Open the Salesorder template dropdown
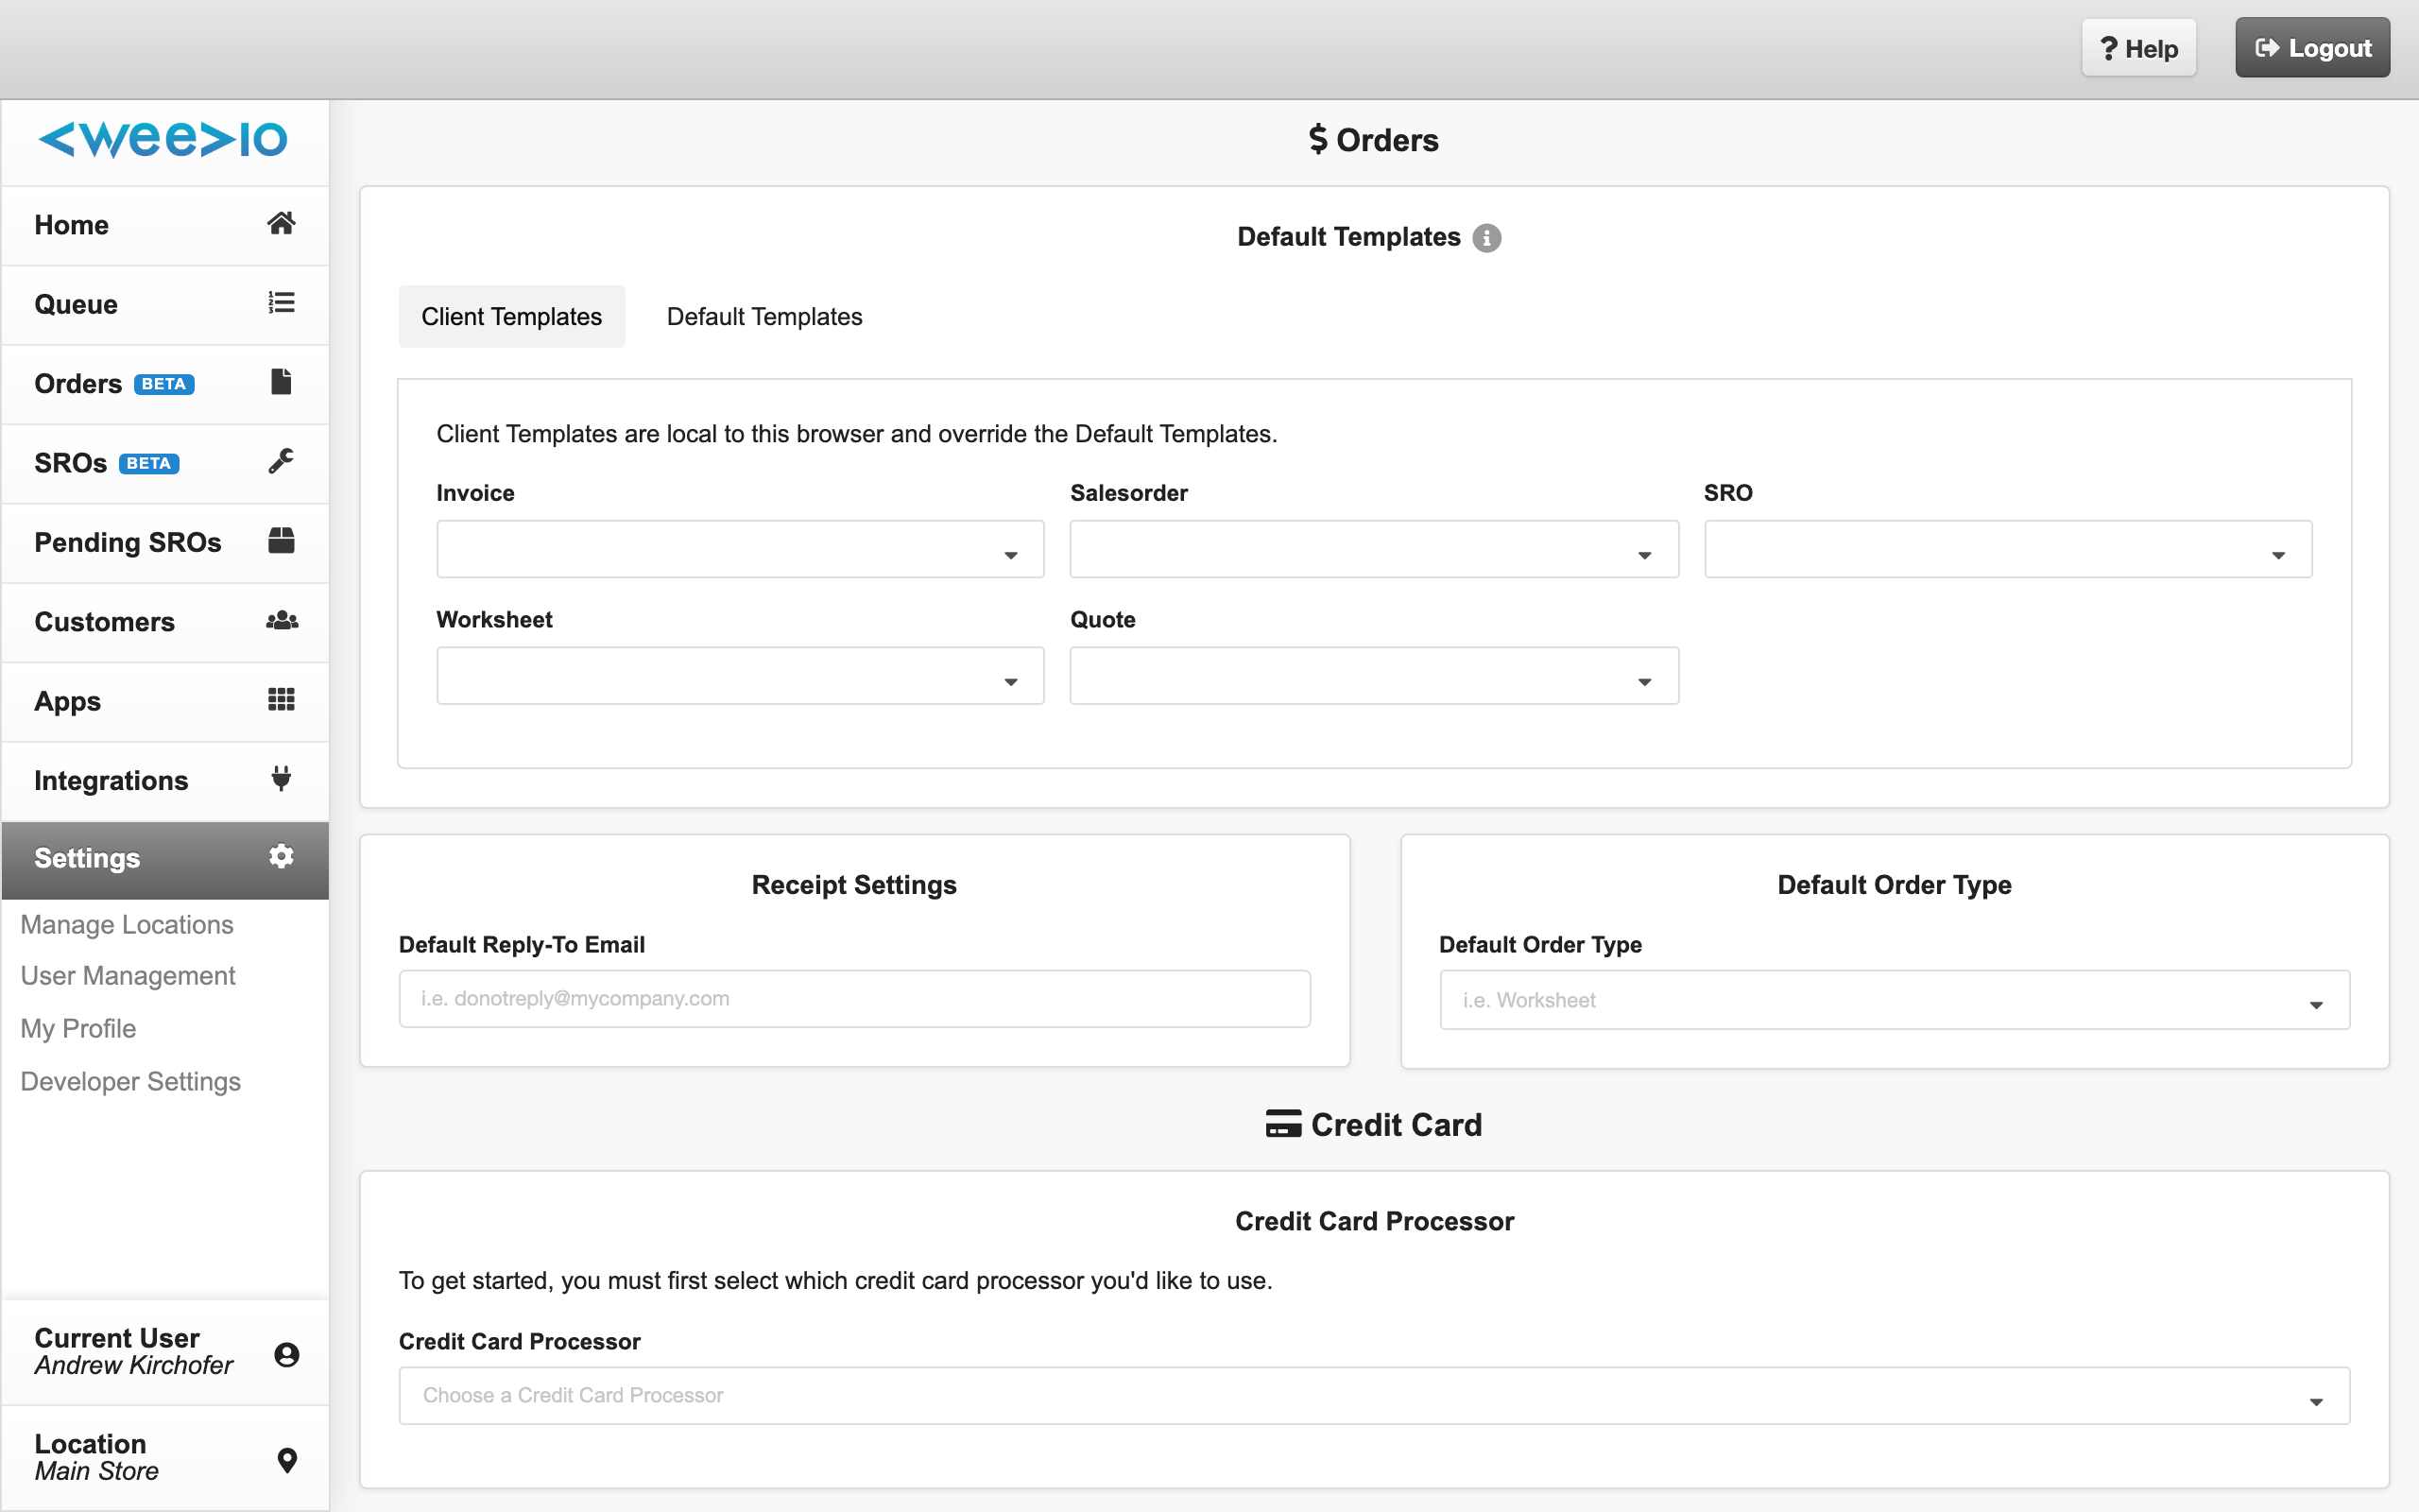 pos(1373,549)
